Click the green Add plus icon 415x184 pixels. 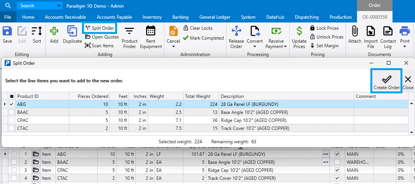coord(54,31)
